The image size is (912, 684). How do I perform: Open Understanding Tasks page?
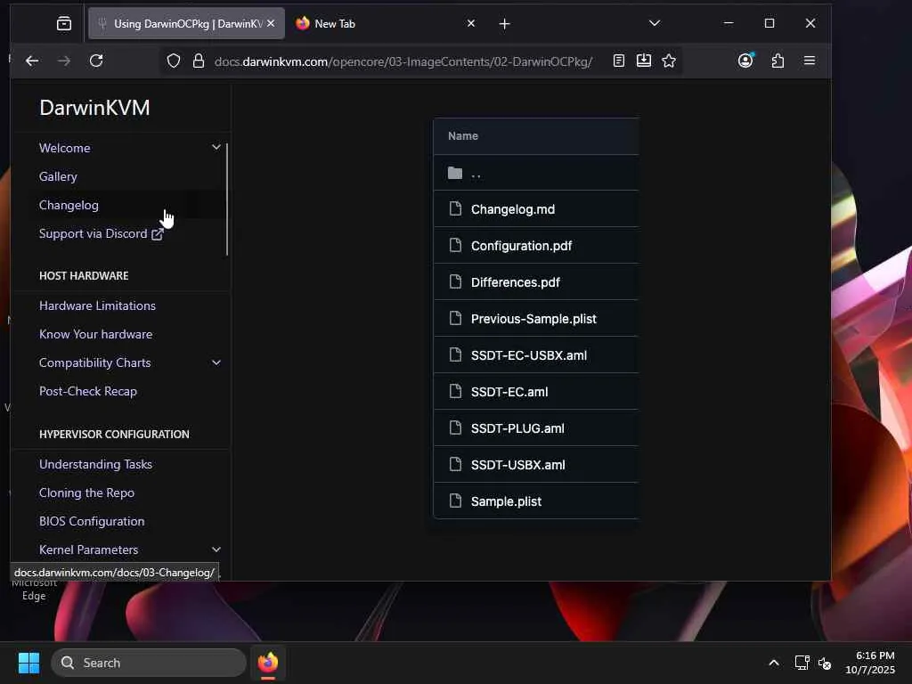(95, 464)
